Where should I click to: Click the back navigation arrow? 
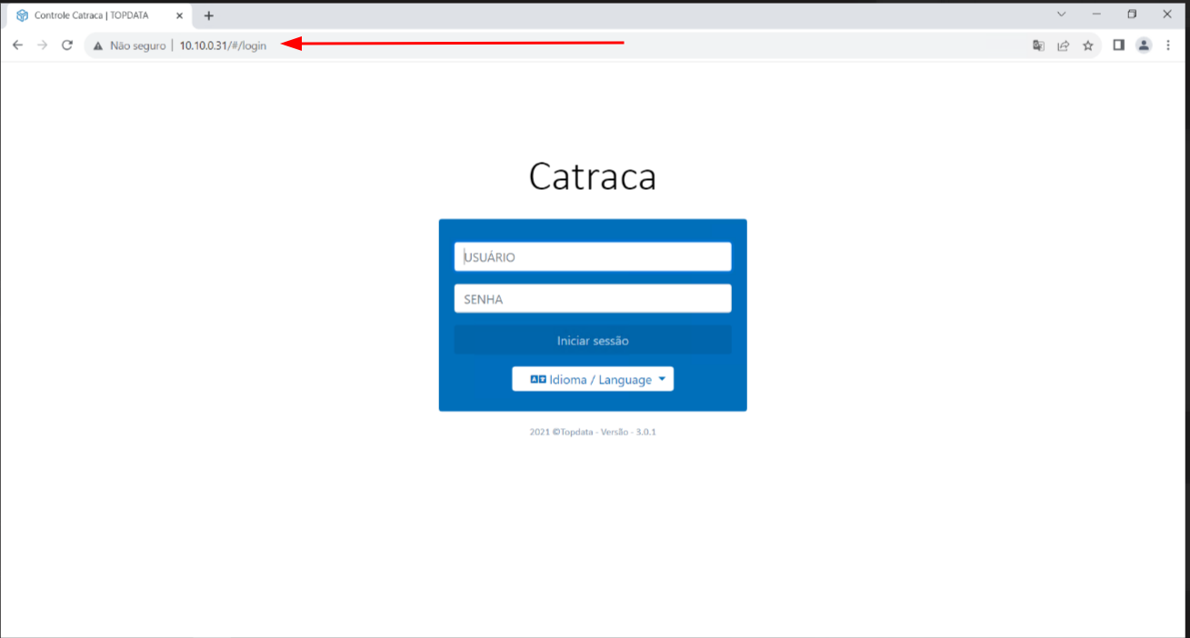[17, 45]
